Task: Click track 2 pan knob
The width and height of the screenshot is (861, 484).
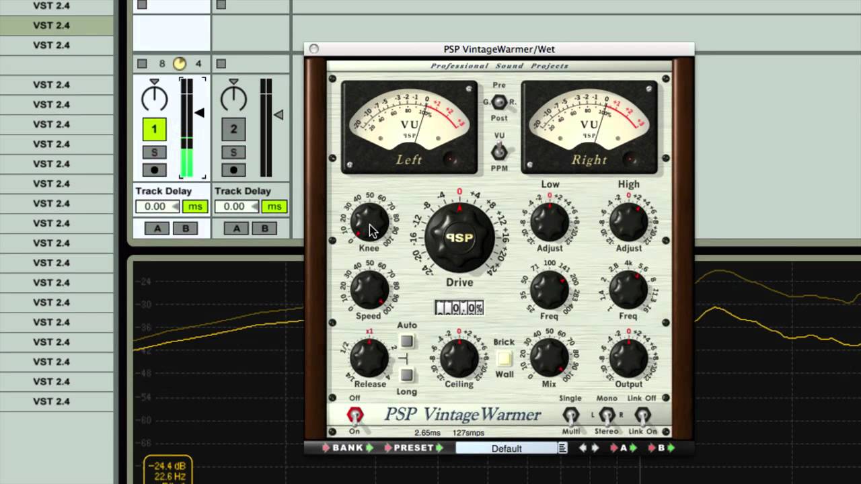Action: [x=233, y=98]
